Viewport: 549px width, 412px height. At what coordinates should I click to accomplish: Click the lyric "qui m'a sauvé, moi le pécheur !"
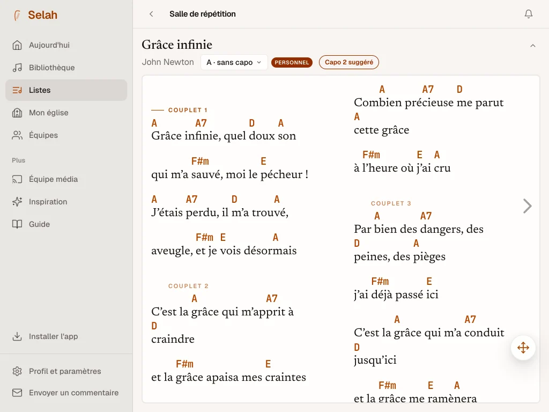pyautogui.click(x=229, y=174)
